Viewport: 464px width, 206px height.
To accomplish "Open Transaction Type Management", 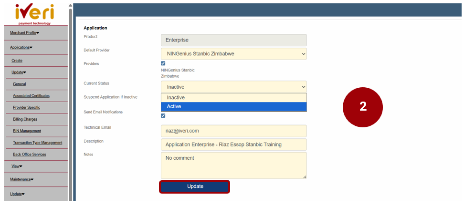I will [38, 143].
